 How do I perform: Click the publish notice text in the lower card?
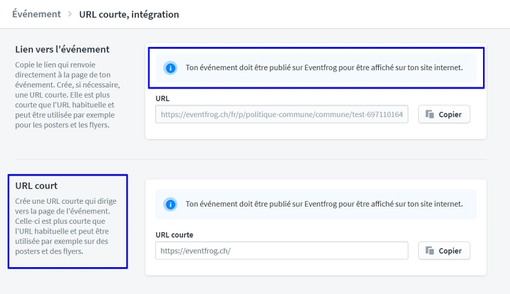[323, 204]
